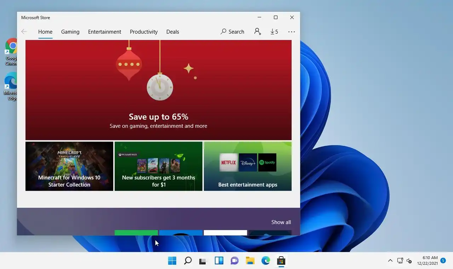Viewport: 453px width, 269px height.
Task: Open the Deals tab
Action: [x=173, y=32]
